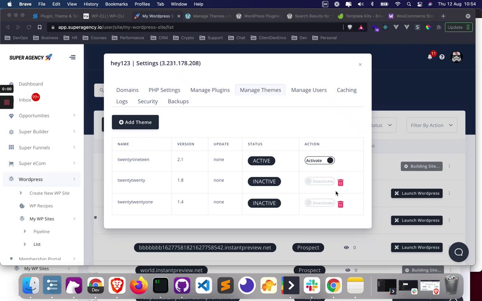Image resolution: width=482 pixels, height=301 pixels.
Task: Toggle the Deactivate switch for twentytwenty
Action: coord(319,181)
